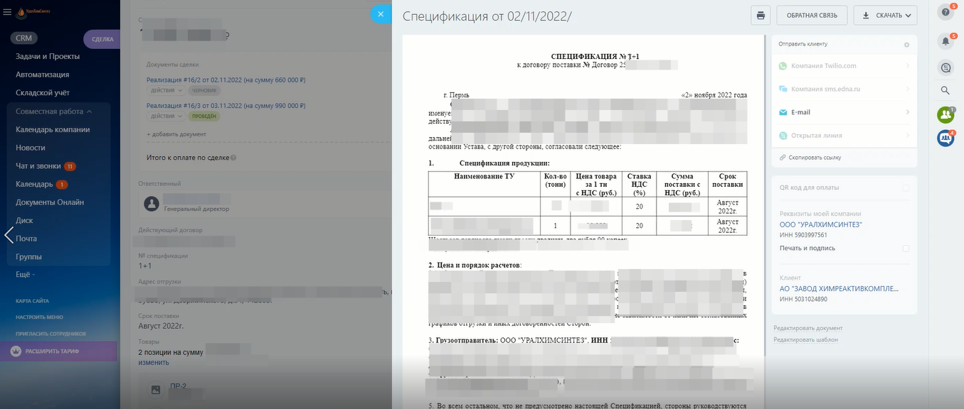Toggle the Печать и подпись checkbox
This screenshot has width=964, height=409.
pos(906,249)
